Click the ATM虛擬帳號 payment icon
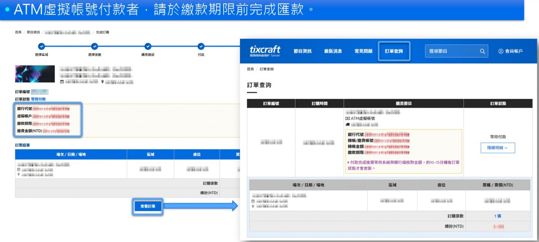The width and height of the screenshot is (539, 242). (x=347, y=119)
